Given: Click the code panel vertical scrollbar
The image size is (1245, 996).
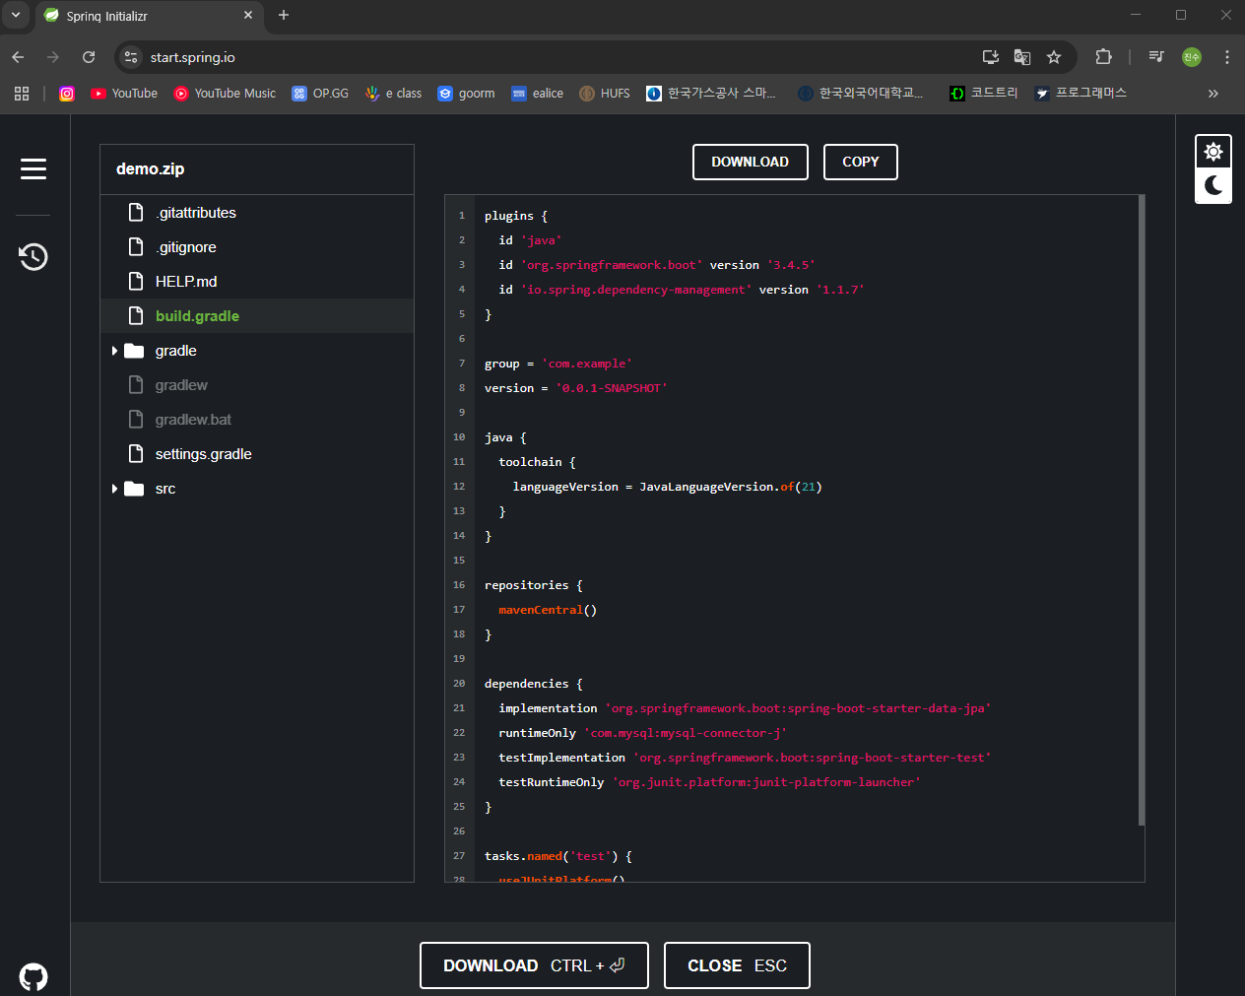Looking at the screenshot, I should pos(1142,510).
